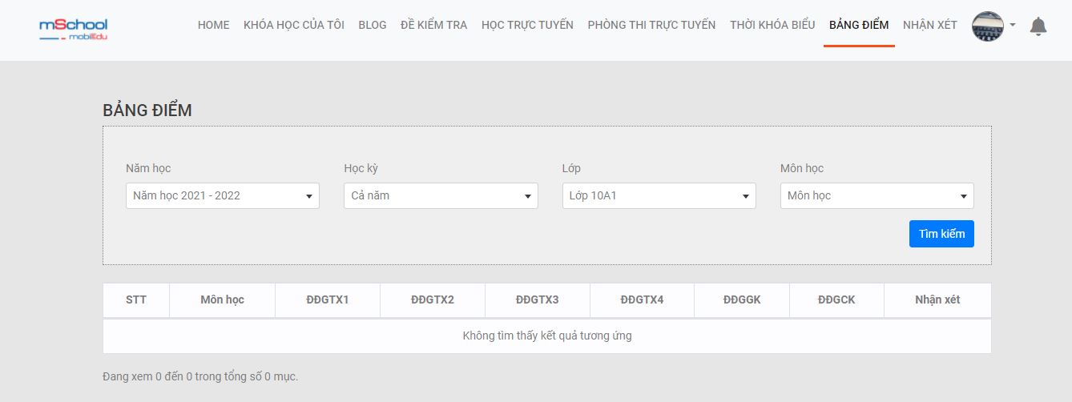The width and height of the screenshot is (1072, 402).
Task: Click the ĐĐGCK column header
Action: (x=836, y=299)
